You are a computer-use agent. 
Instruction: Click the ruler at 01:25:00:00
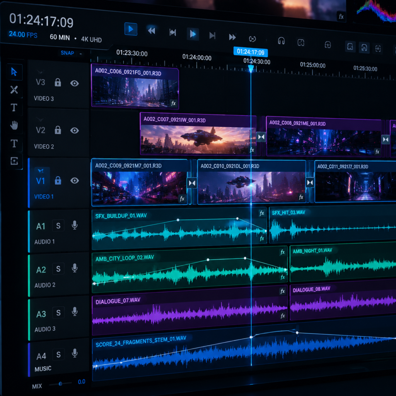click(312, 65)
